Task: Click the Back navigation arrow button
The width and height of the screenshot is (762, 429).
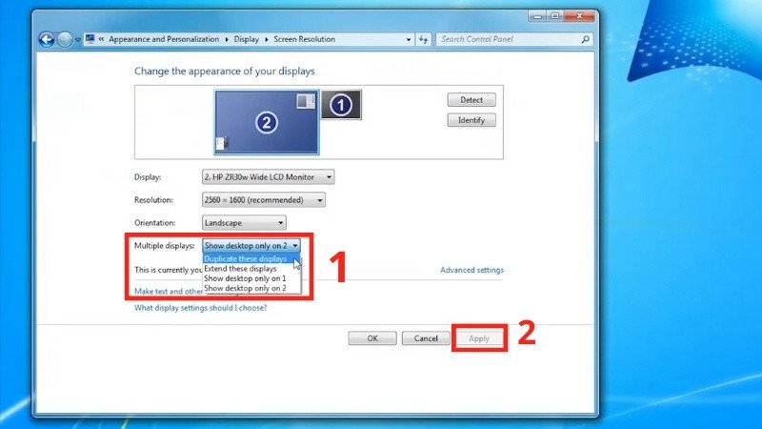Action: pyautogui.click(x=47, y=39)
